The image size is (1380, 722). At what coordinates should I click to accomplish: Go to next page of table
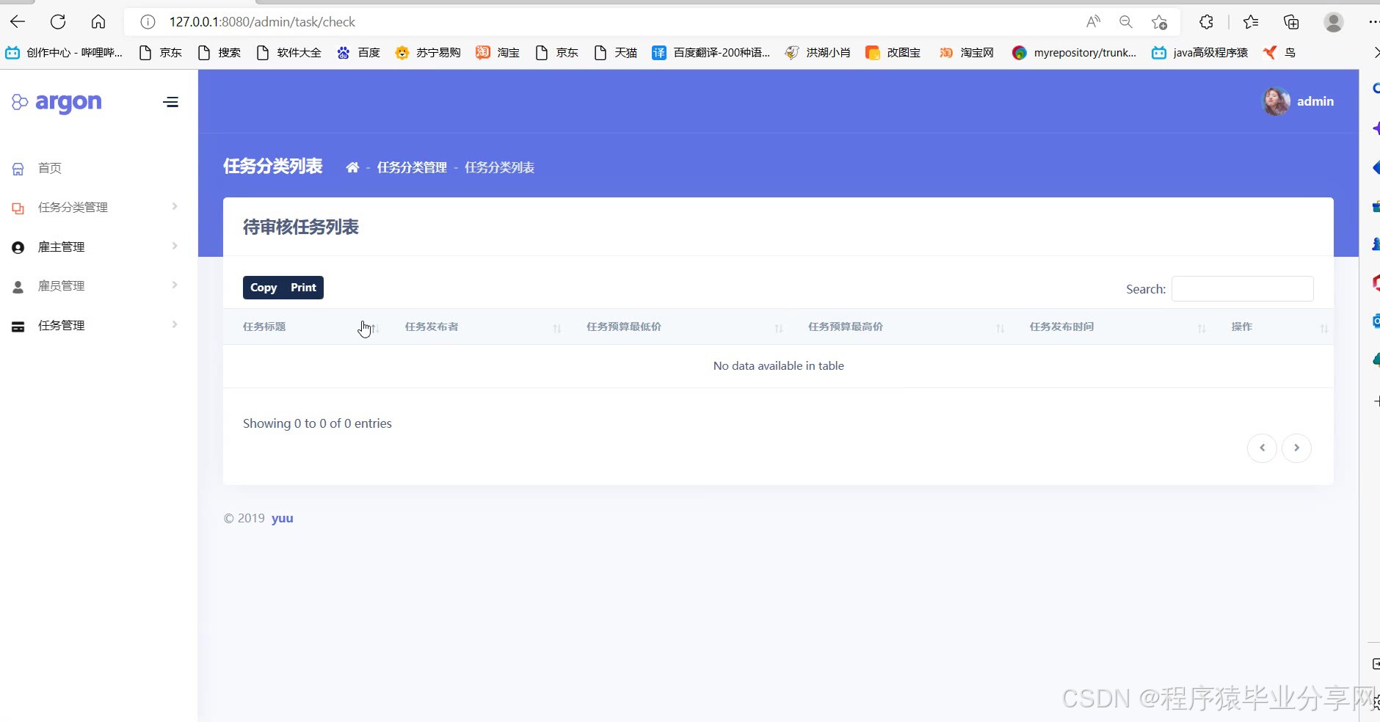[x=1296, y=448]
